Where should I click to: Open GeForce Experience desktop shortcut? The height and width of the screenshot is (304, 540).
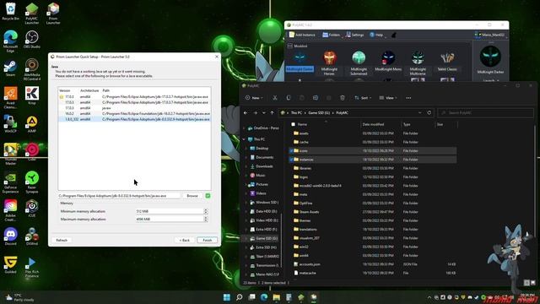coord(10,182)
